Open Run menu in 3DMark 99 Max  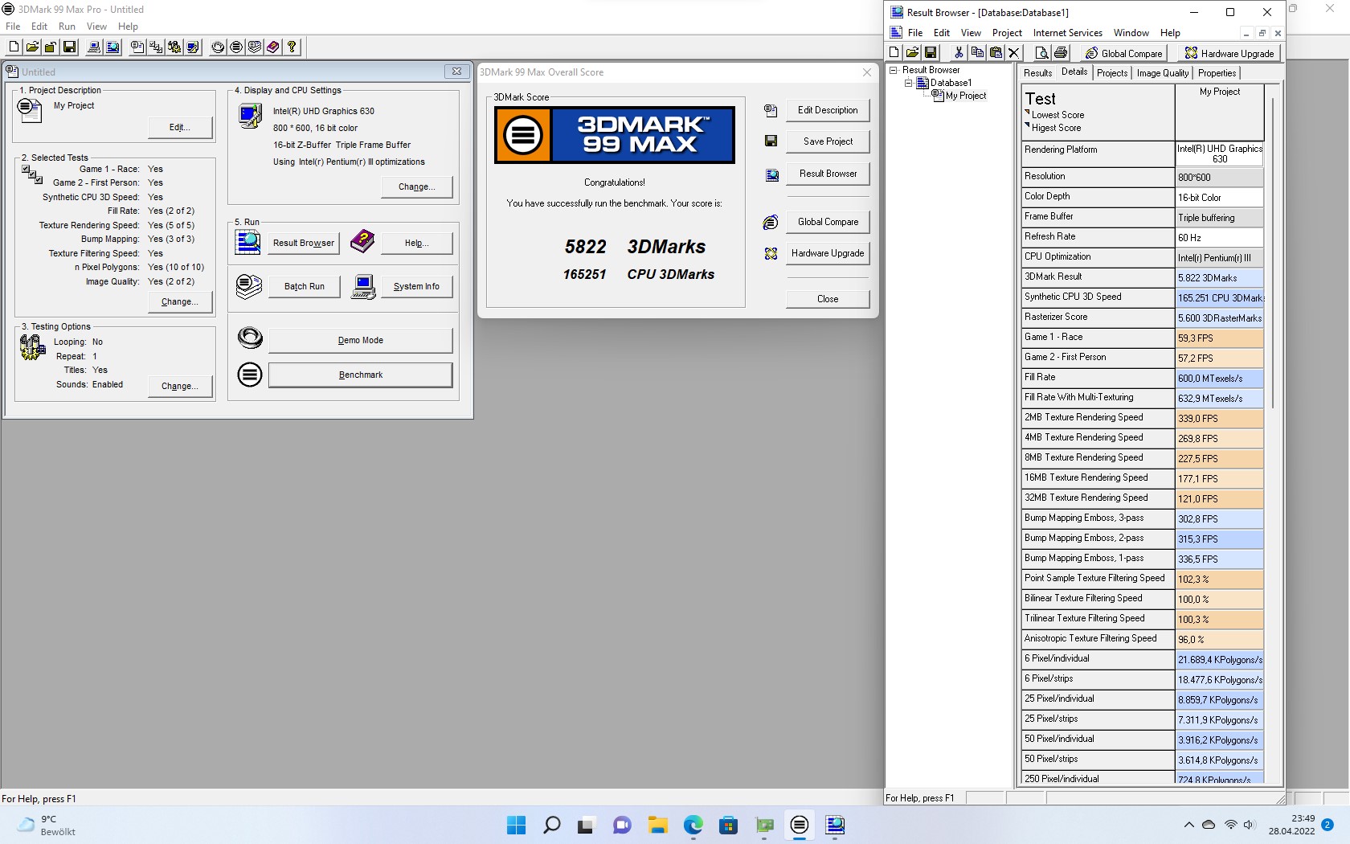tap(67, 27)
